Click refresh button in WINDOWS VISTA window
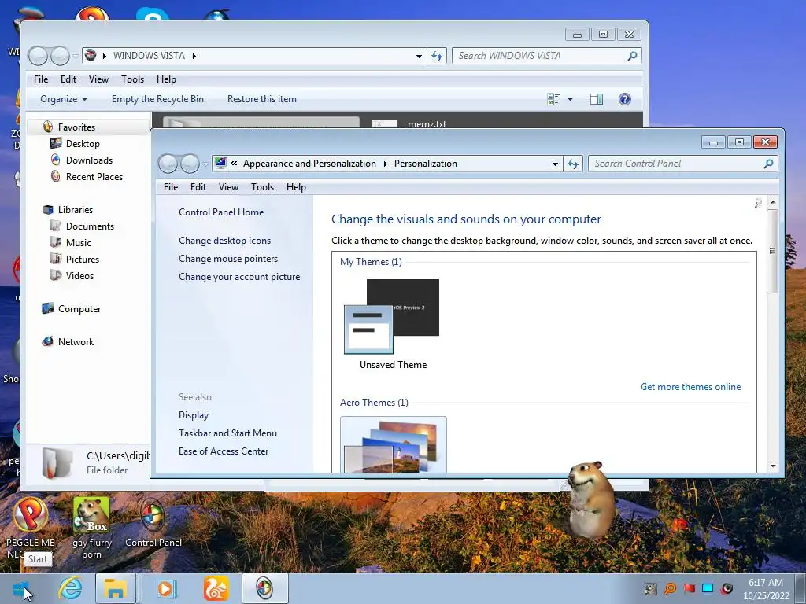Viewport: 806px width, 604px height. click(x=437, y=56)
